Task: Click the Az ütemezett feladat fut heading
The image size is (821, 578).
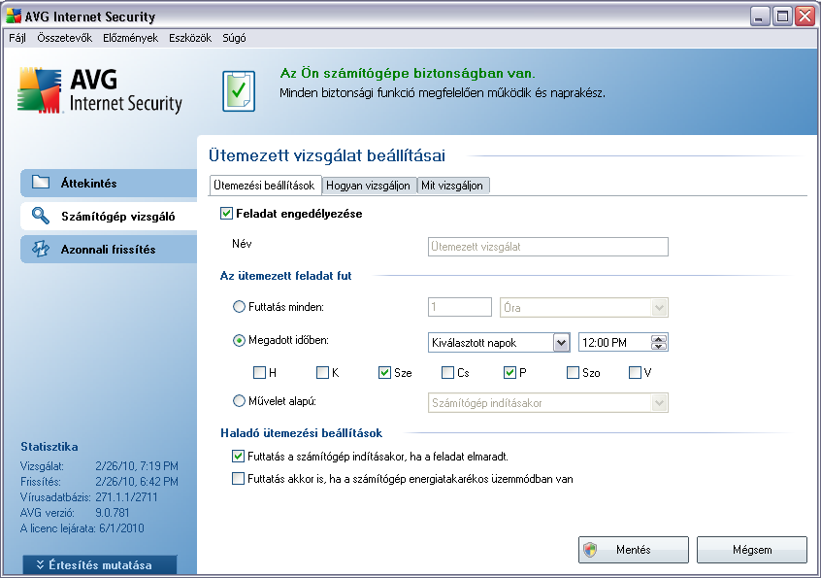Action: [x=286, y=276]
